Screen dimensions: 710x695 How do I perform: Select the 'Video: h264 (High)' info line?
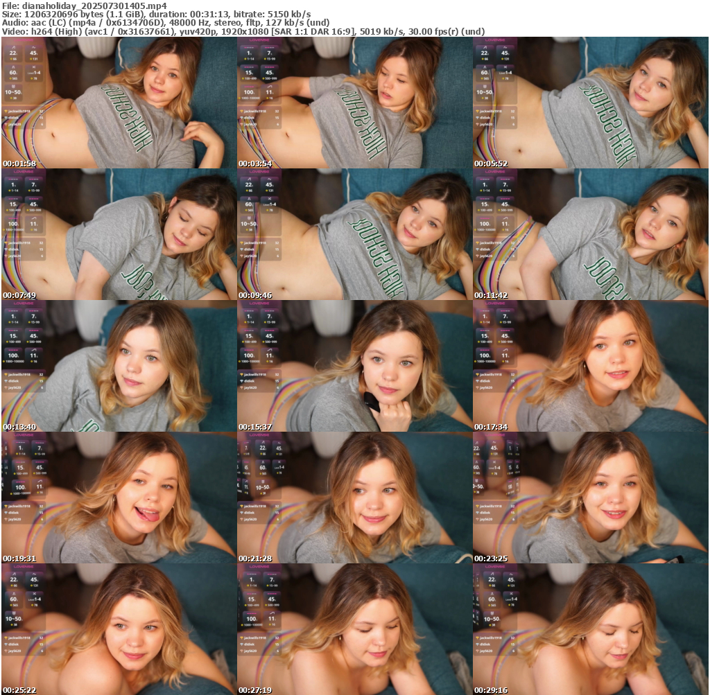pos(243,32)
